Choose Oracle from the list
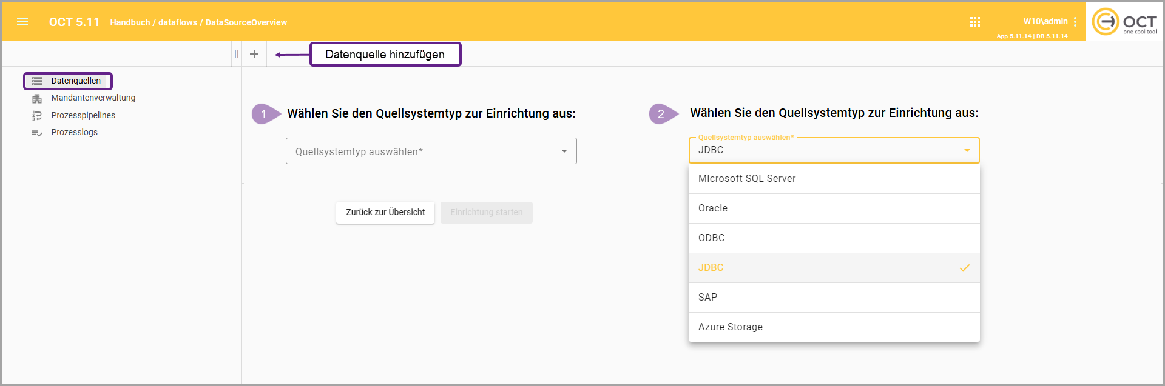Screen dimensions: 1165x386 [834, 208]
